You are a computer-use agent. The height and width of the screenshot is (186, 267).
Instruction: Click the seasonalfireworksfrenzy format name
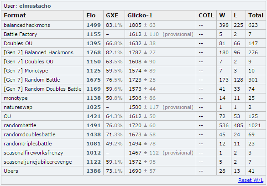point(33,153)
